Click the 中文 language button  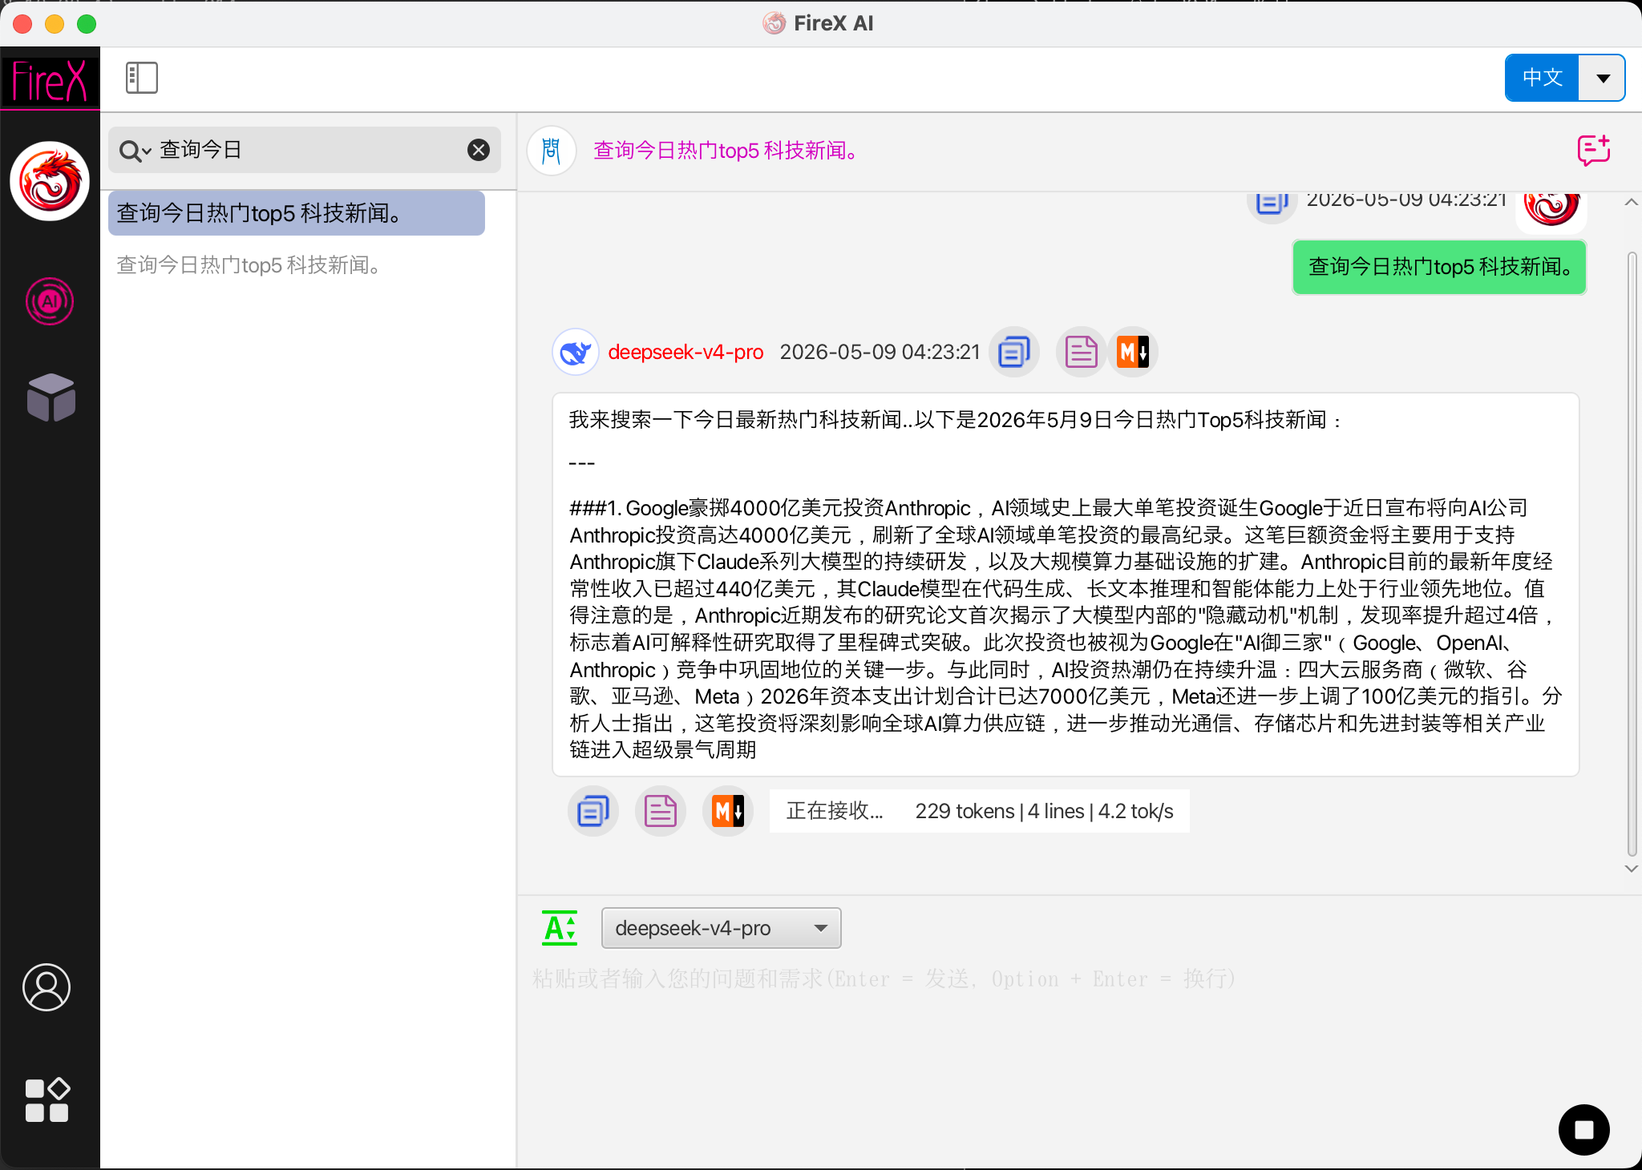[x=1543, y=78]
